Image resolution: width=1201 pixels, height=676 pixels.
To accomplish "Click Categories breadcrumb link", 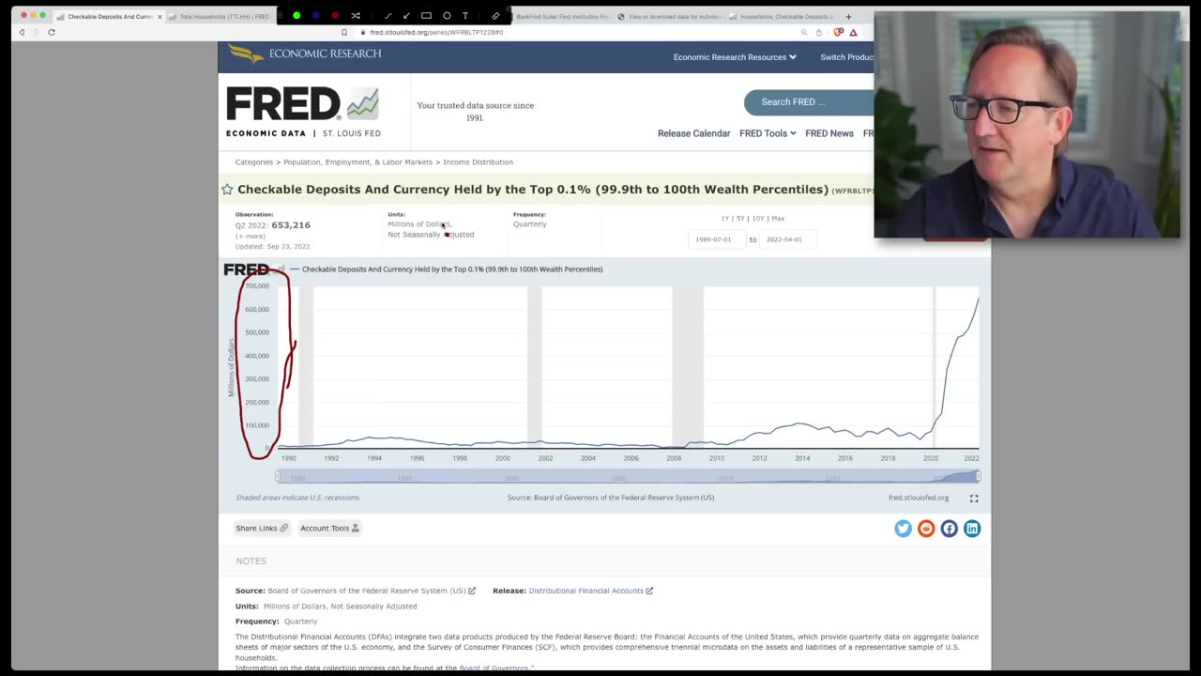I will click(254, 162).
